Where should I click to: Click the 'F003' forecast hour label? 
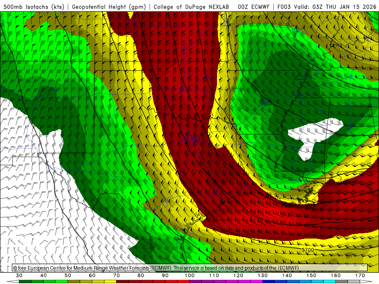click(x=284, y=7)
